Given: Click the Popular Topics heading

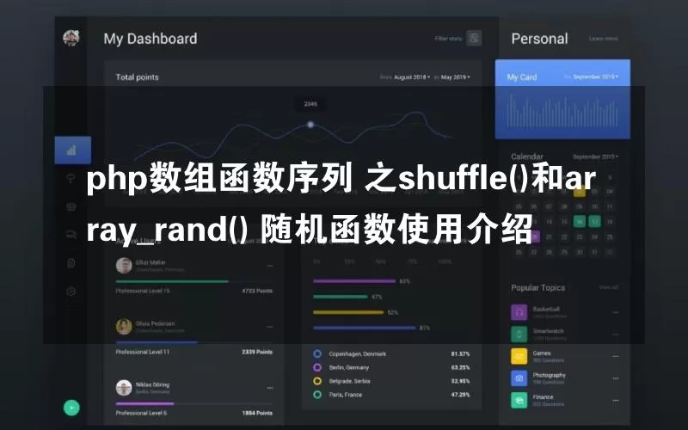Looking at the screenshot, I should (x=538, y=288).
